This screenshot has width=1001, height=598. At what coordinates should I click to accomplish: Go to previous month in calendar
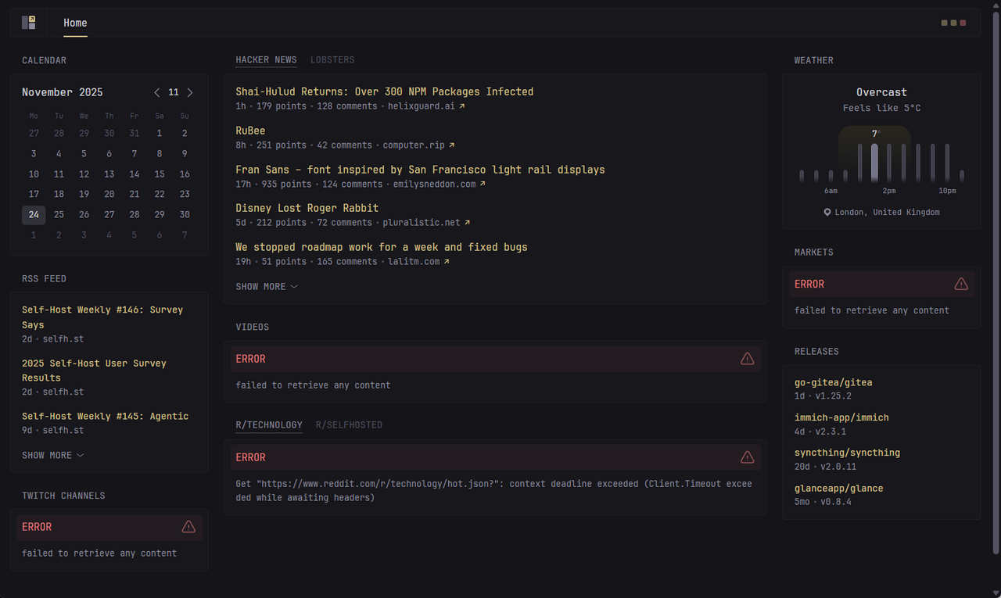pos(157,92)
